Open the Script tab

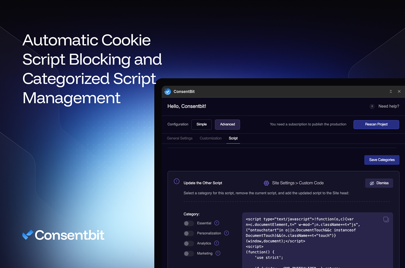click(233, 138)
